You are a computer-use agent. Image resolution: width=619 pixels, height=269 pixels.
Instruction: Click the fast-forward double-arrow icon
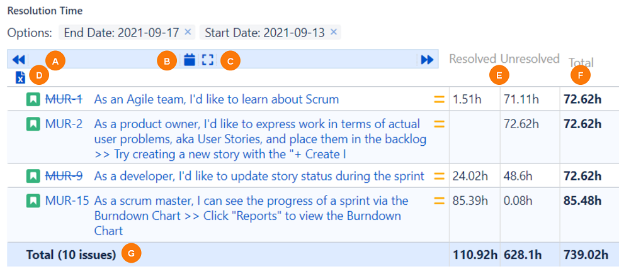coord(427,60)
